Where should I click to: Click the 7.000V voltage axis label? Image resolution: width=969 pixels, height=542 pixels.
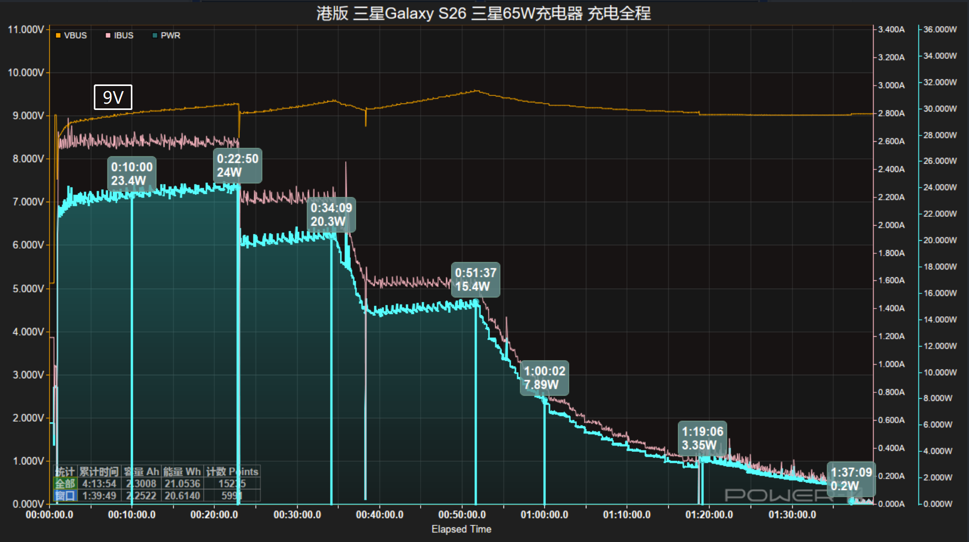point(28,202)
